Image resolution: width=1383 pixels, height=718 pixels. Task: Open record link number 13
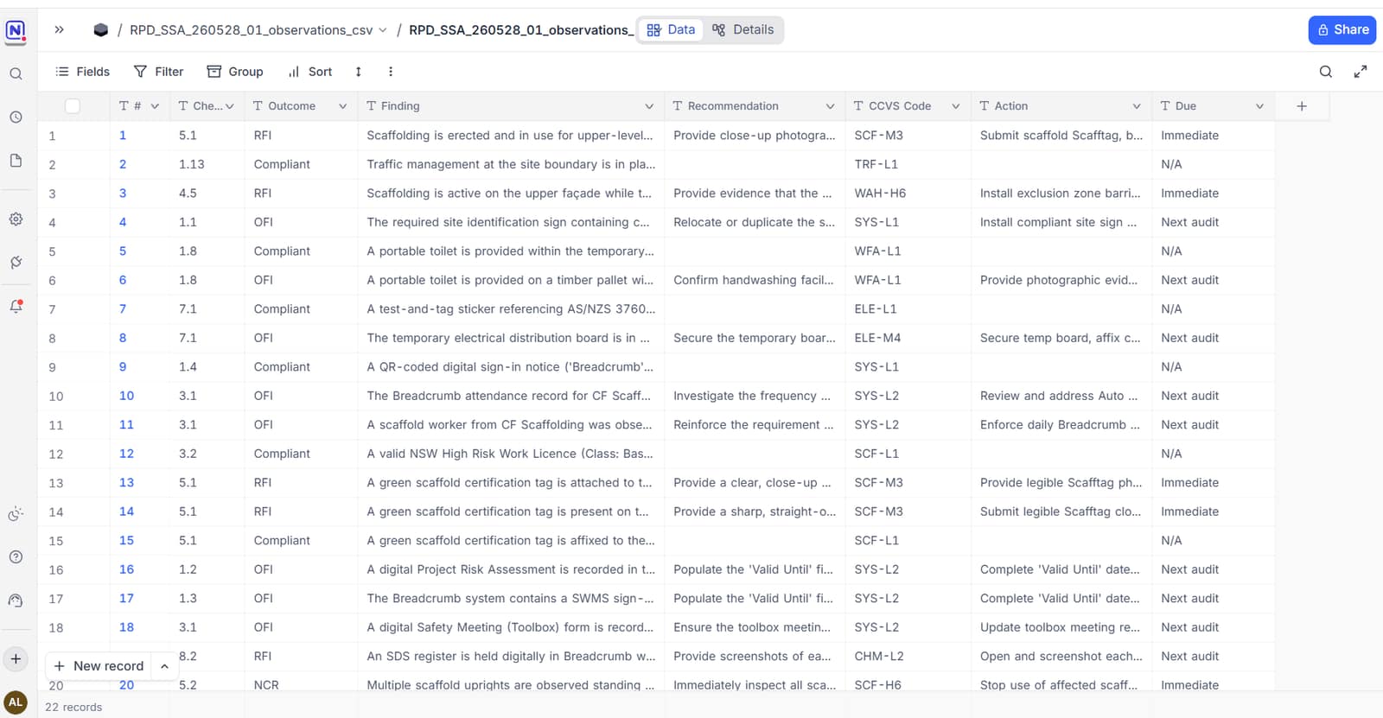pos(126,483)
